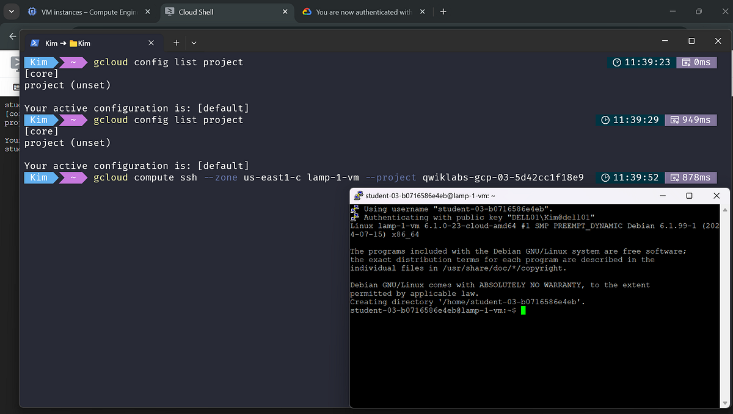
Task: Click the PuTTY icon in the SSH window titlebar
Action: 356,196
